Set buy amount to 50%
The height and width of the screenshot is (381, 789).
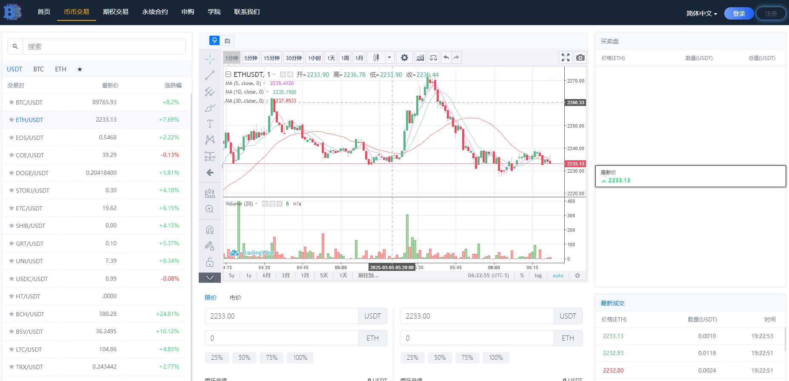tap(244, 358)
